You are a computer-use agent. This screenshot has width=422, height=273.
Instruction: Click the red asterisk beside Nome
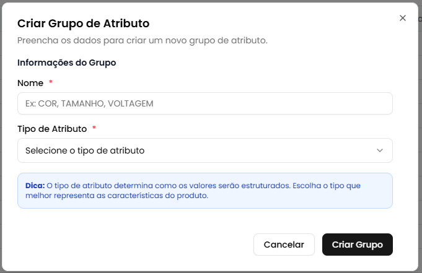pyautogui.click(x=51, y=83)
